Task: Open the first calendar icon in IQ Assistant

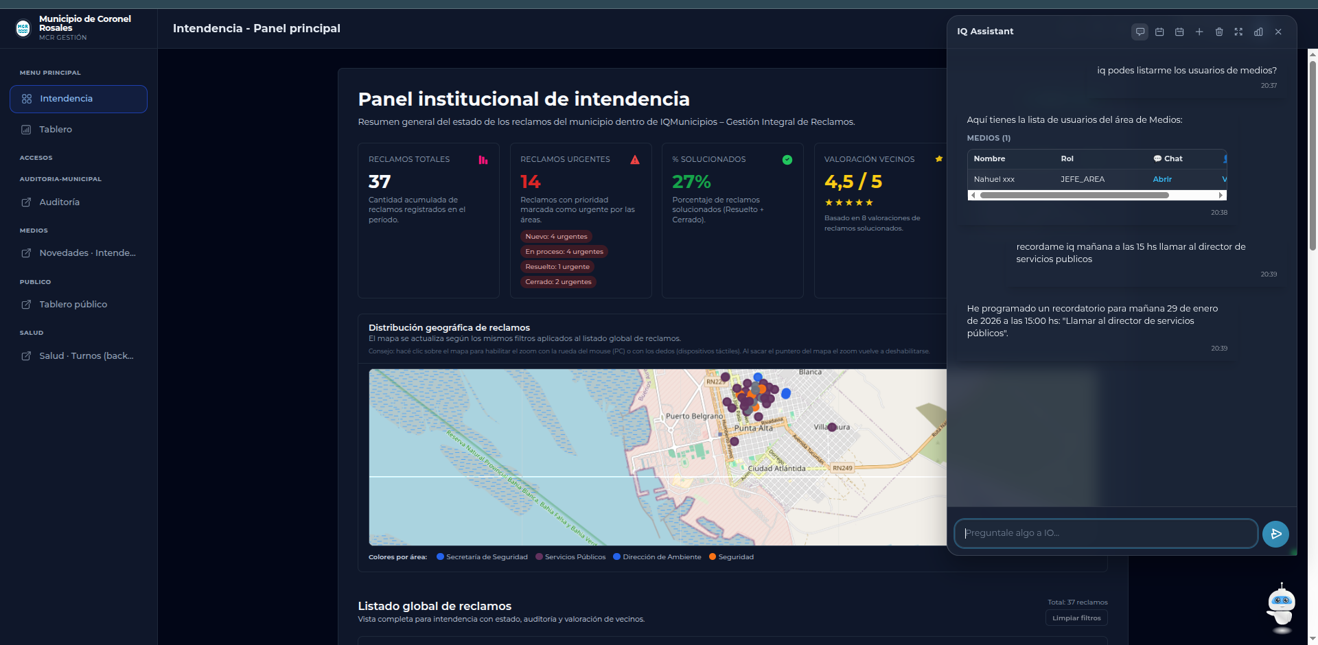Action: click(1159, 32)
